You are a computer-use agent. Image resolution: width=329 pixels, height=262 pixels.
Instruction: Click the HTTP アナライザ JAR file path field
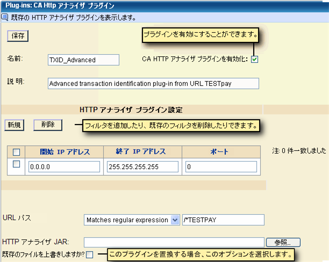coord(174,243)
